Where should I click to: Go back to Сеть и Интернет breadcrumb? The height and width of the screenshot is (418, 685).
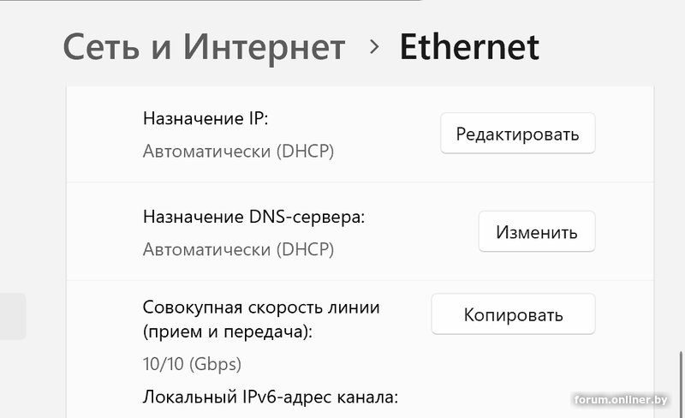coord(204,46)
